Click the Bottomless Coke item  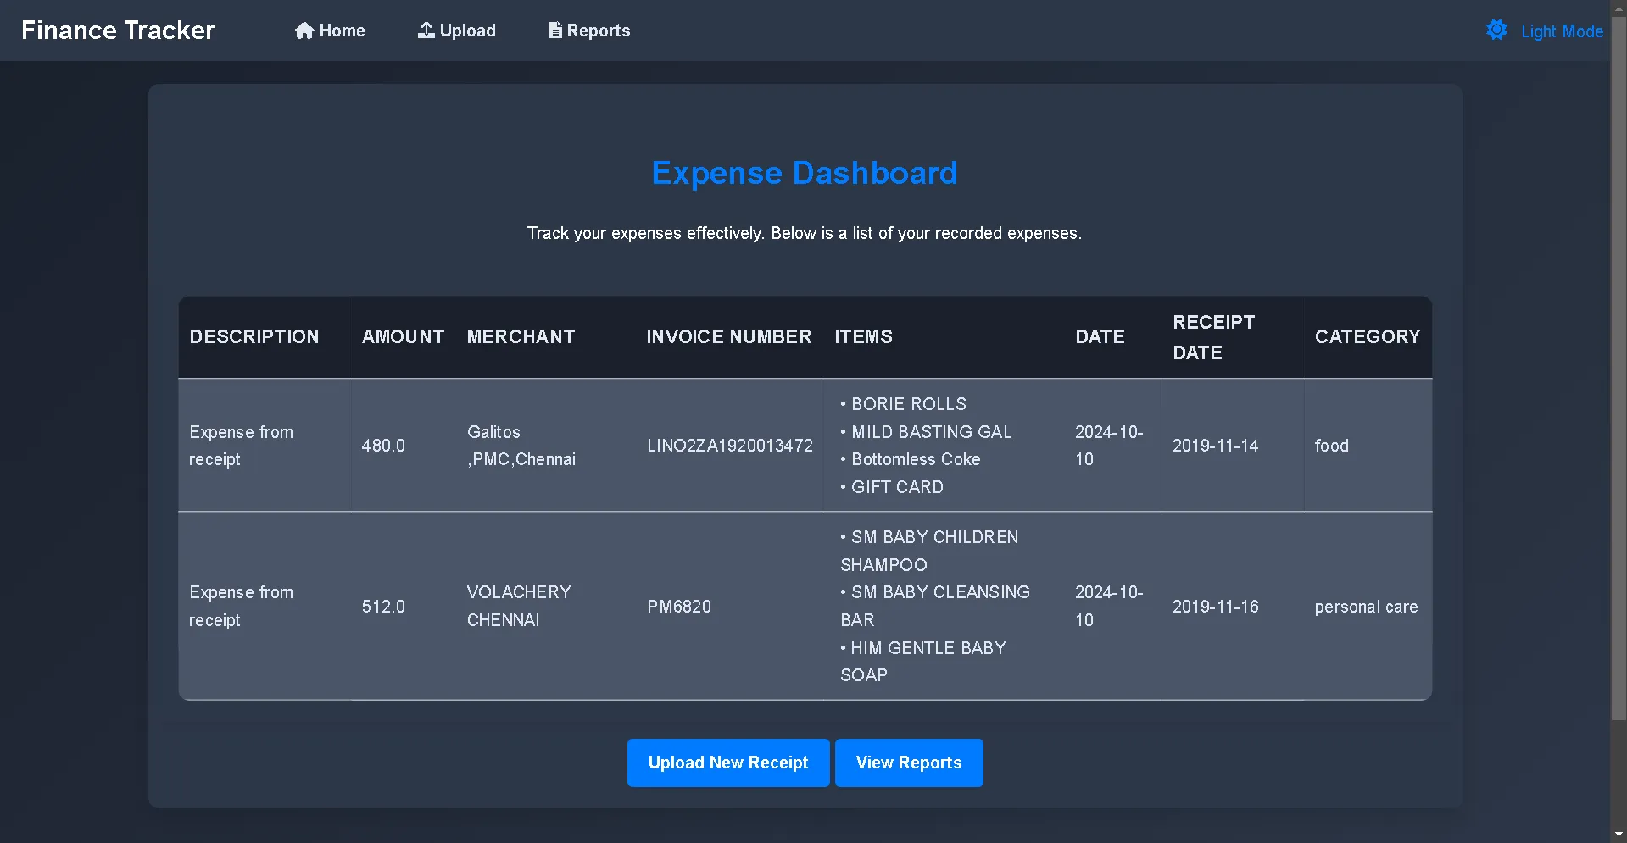coord(910,459)
